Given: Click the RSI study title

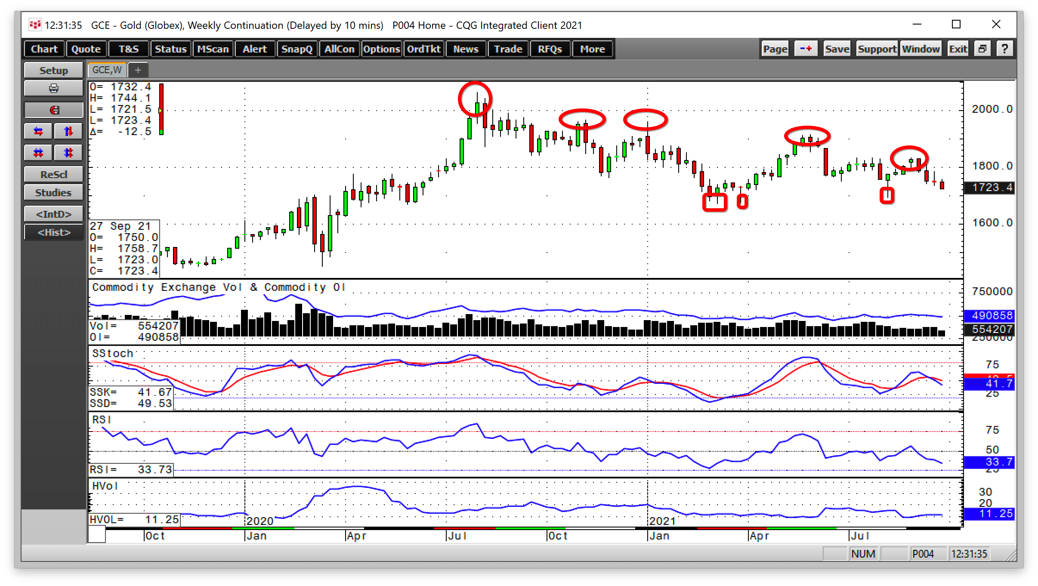Looking at the screenshot, I should pos(102,419).
